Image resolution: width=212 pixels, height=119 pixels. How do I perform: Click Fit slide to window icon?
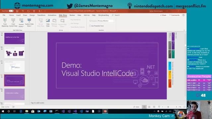coord(185,107)
